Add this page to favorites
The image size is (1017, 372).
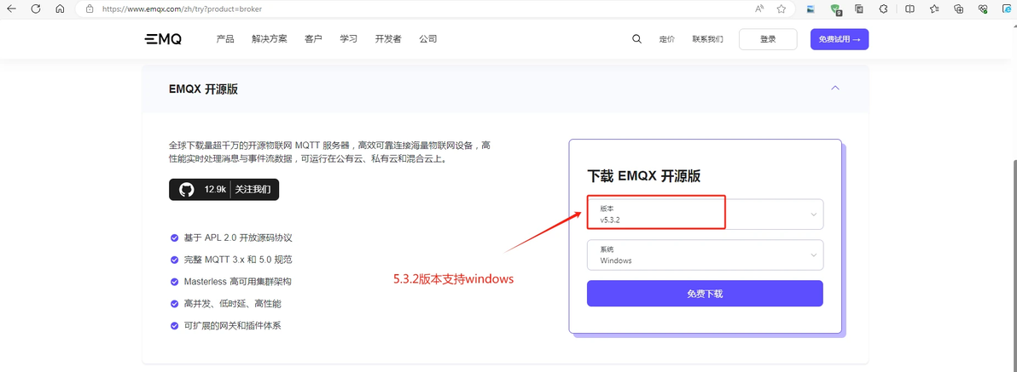coord(782,9)
